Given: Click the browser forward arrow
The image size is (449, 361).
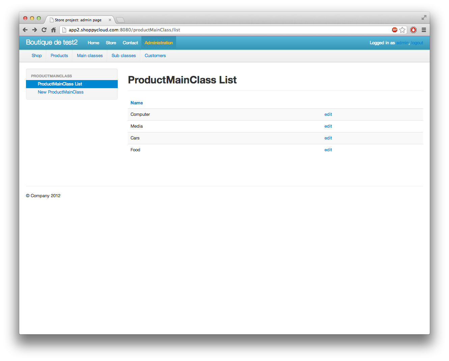Looking at the screenshot, I should point(34,30).
